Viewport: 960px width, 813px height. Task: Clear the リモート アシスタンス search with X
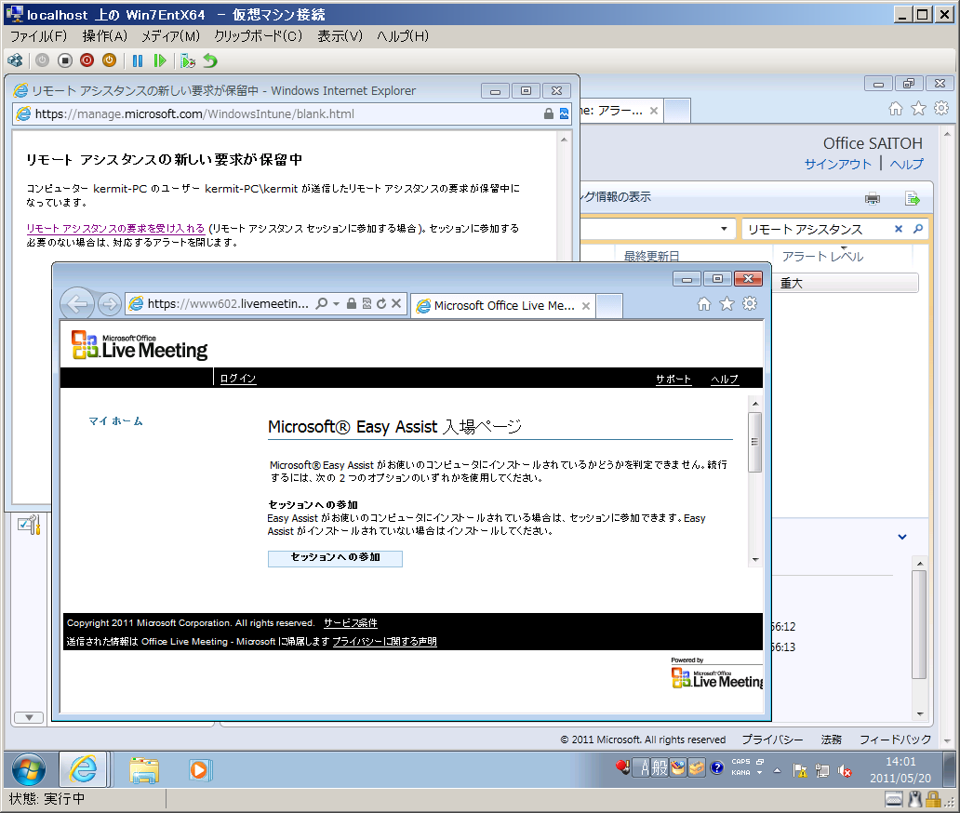tap(899, 229)
